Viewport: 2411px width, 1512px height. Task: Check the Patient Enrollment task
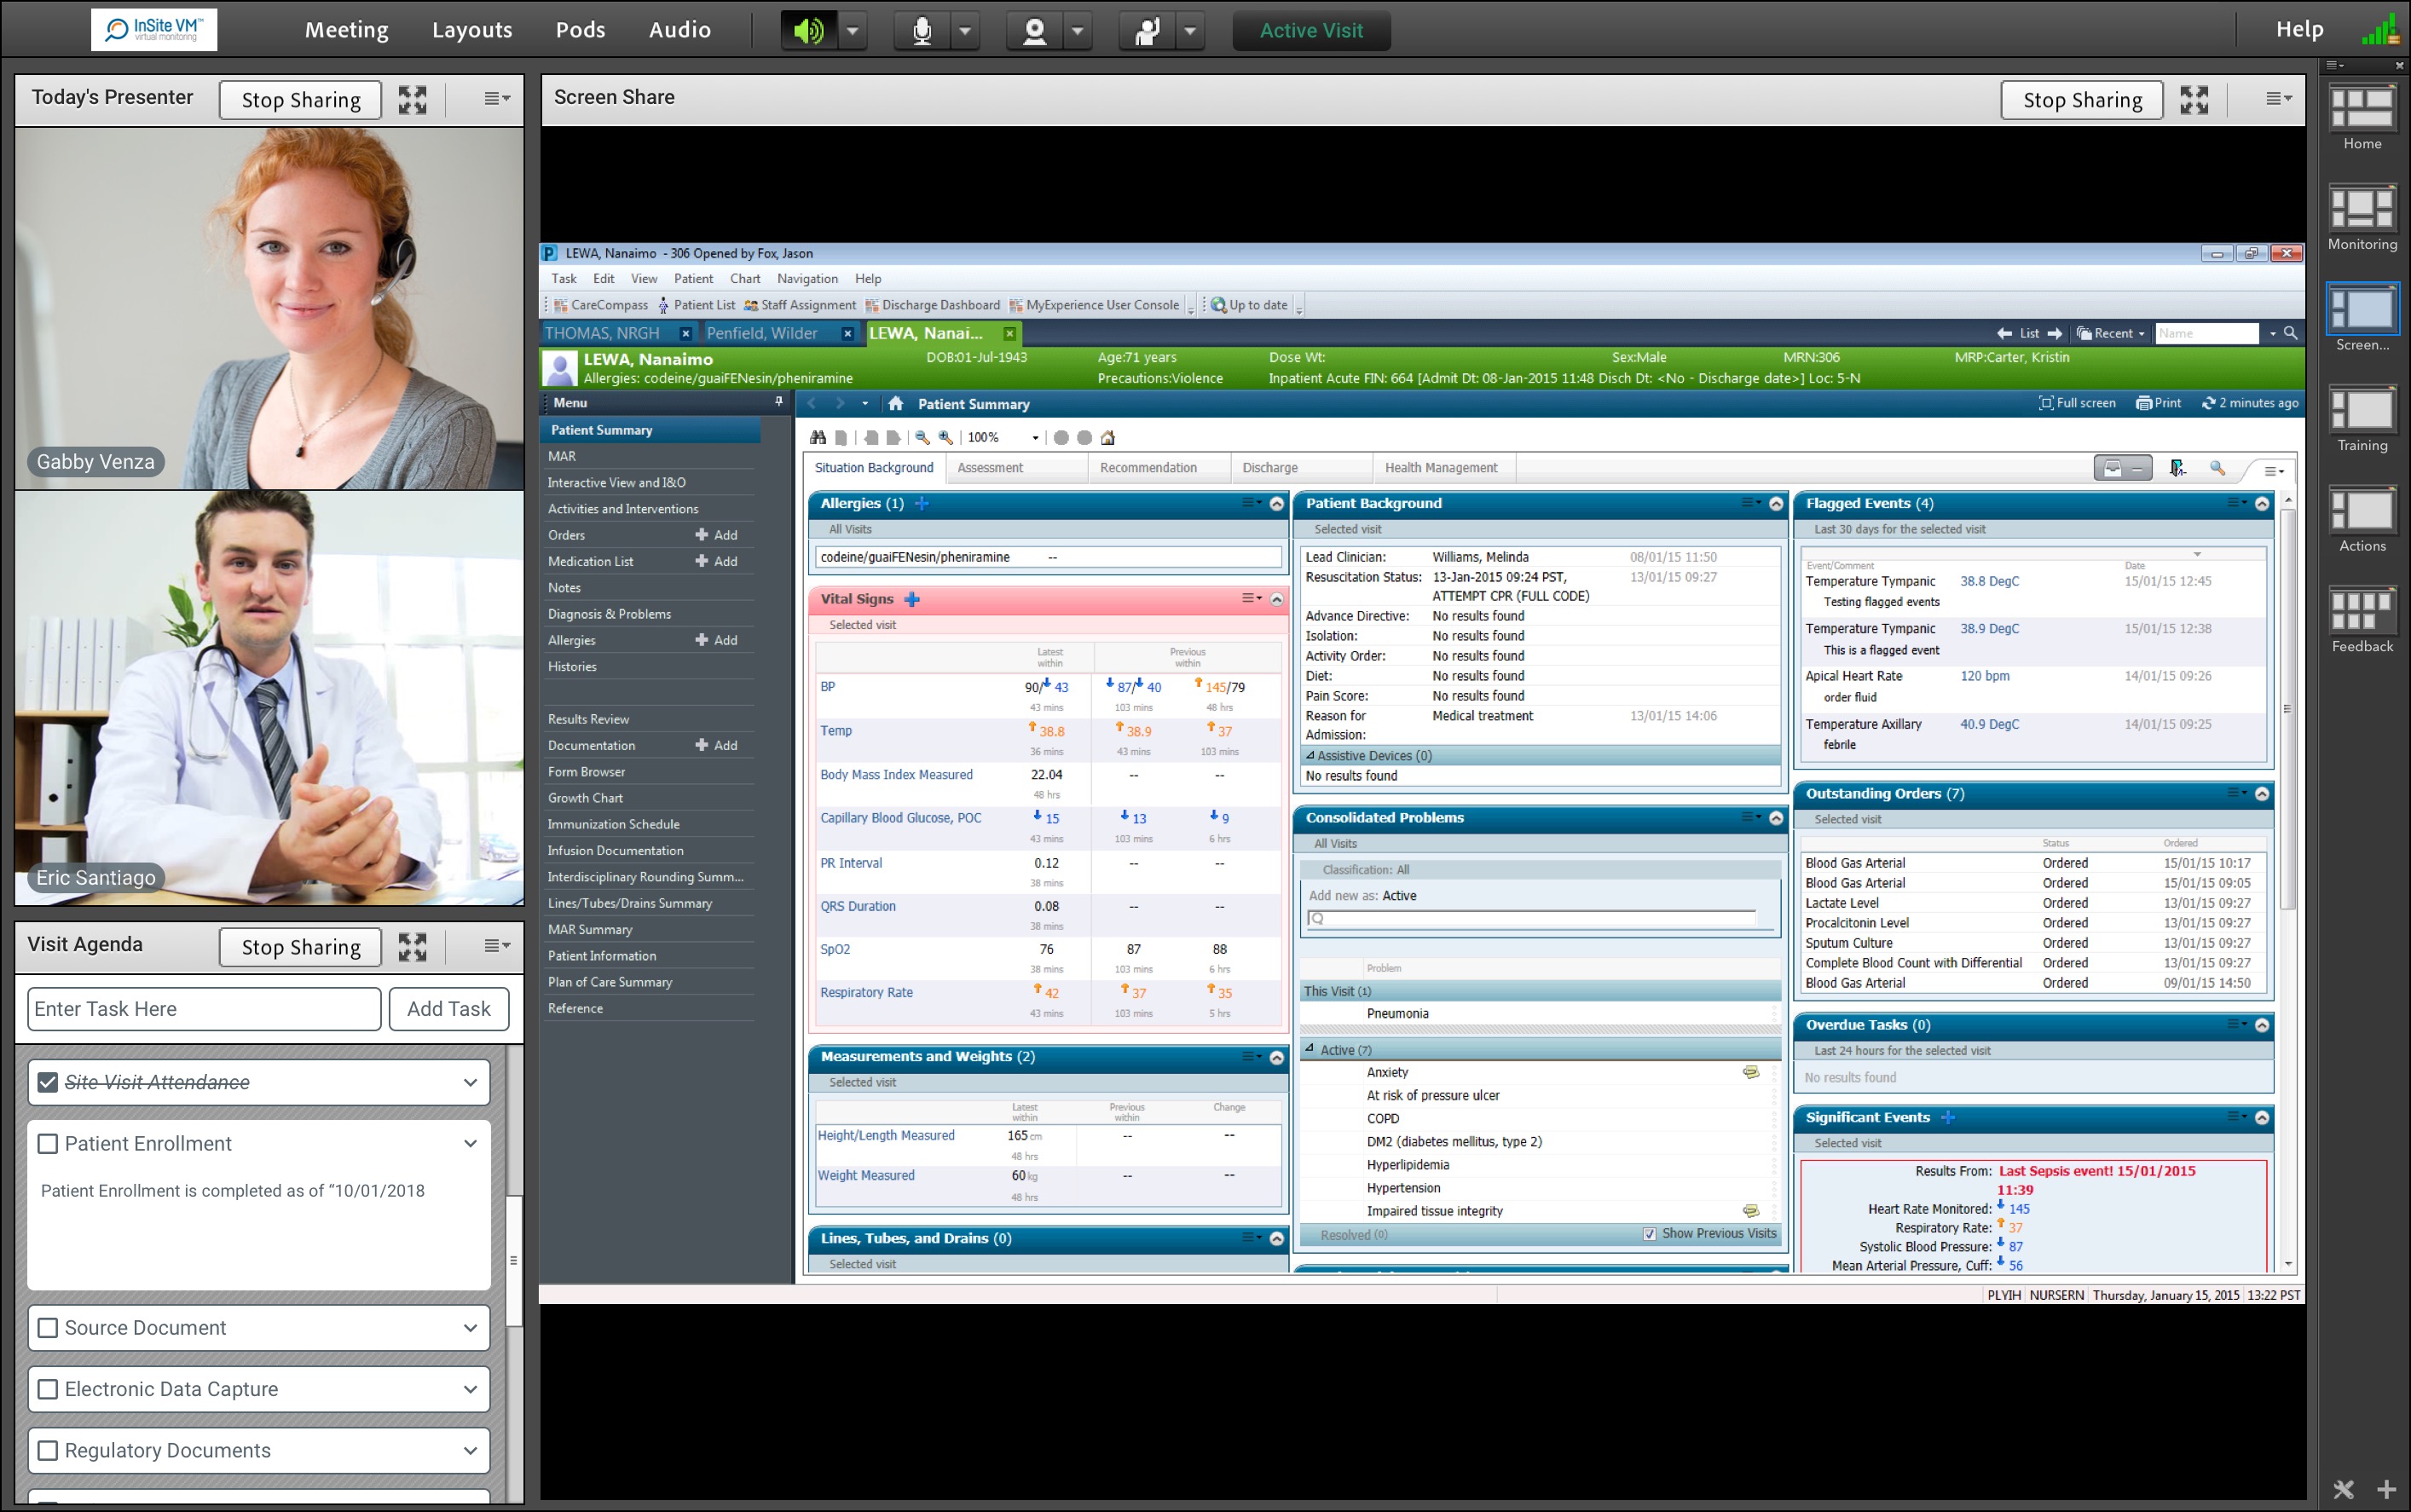(47, 1143)
